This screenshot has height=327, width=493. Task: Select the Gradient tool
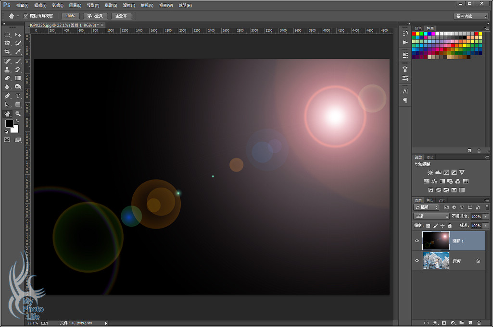(18, 78)
